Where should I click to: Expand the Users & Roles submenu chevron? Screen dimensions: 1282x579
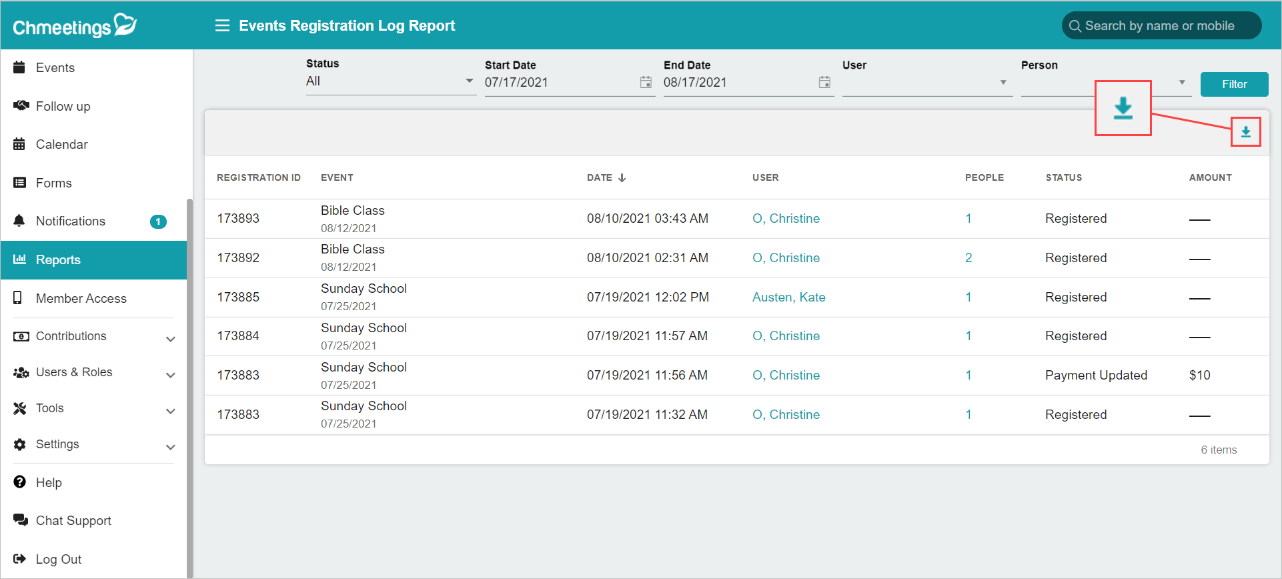[171, 375]
